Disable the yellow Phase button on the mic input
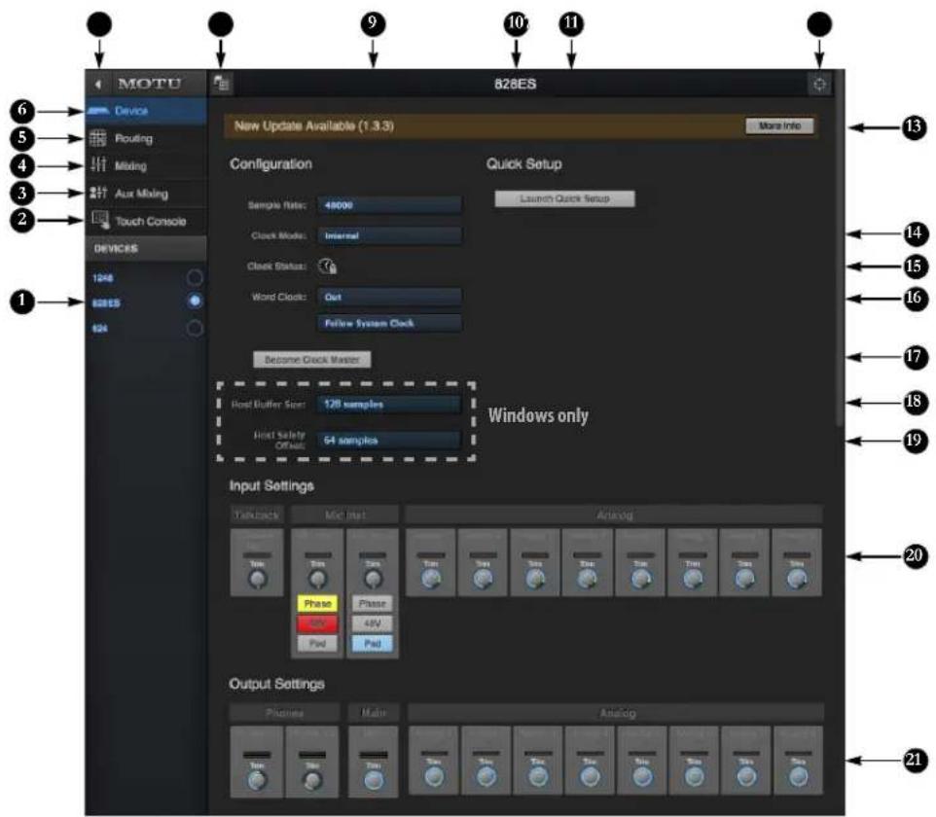This screenshot has height=817, width=936. click(x=317, y=604)
